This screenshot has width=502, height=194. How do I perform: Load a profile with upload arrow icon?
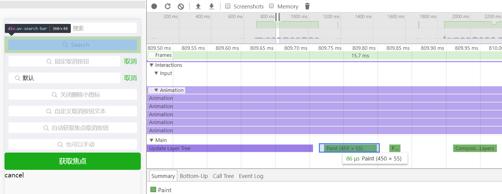click(198, 6)
